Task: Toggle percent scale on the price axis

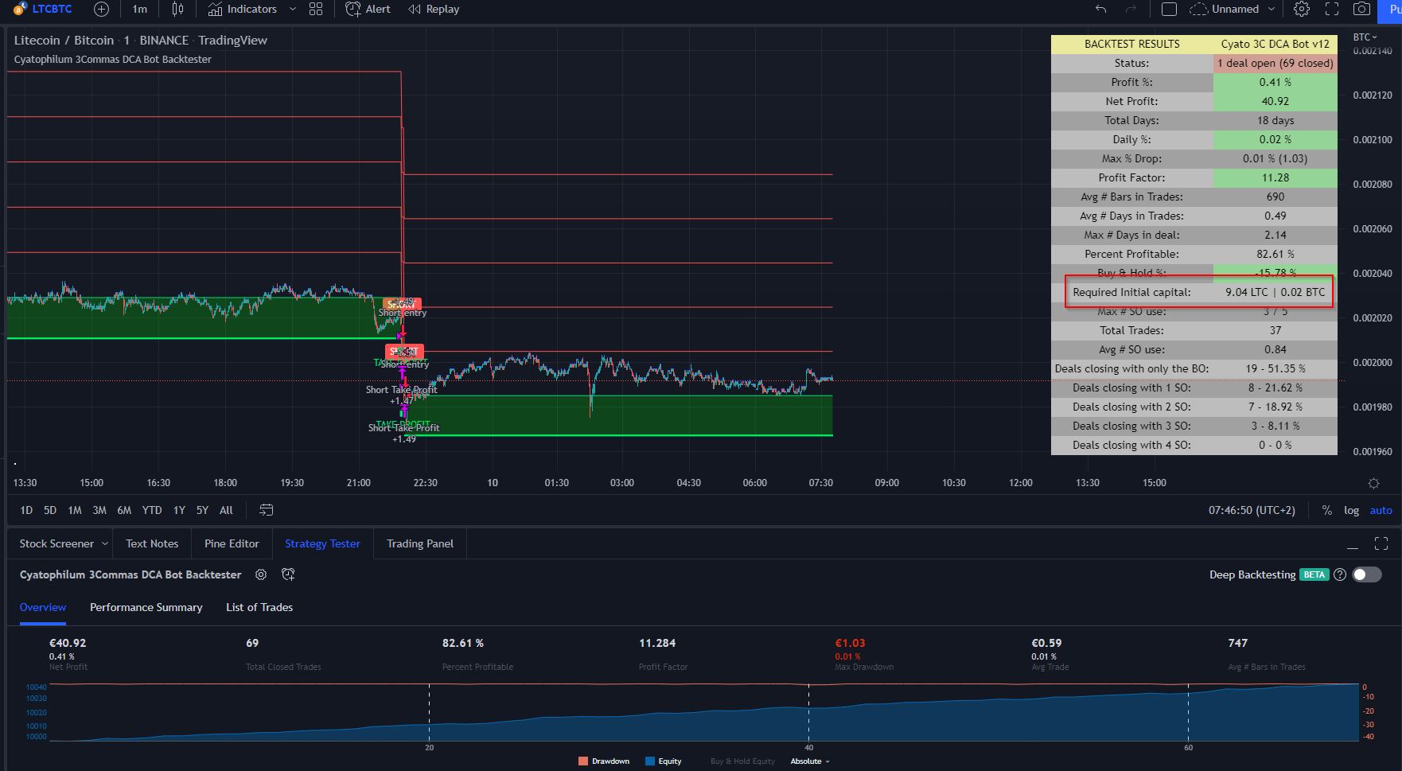Action: point(1327,510)
